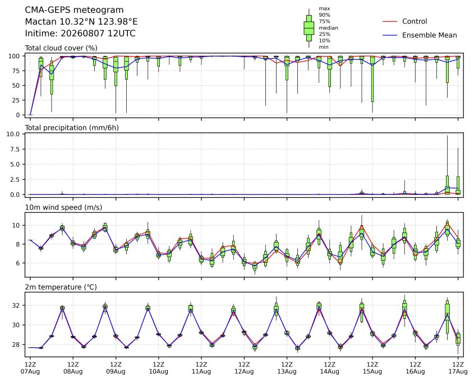Click the '12Z 12Aug' x-axis label
The width and height of the screenshot is (474, 381).
click(x=244, y=368)
